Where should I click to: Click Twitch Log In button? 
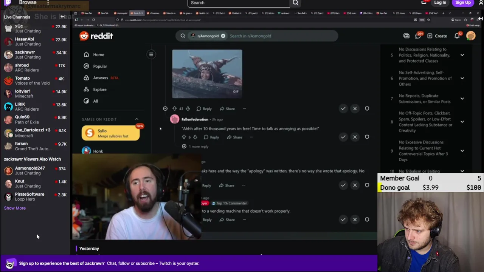[x=440, y=3]
